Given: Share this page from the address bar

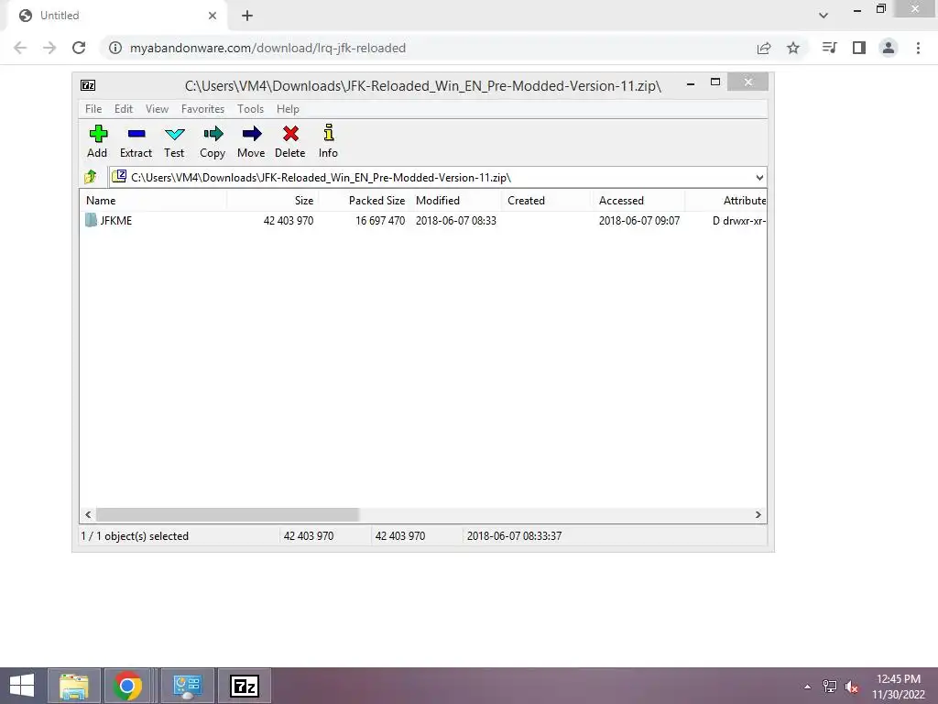Looking at the screenshot, I should 764,48.
